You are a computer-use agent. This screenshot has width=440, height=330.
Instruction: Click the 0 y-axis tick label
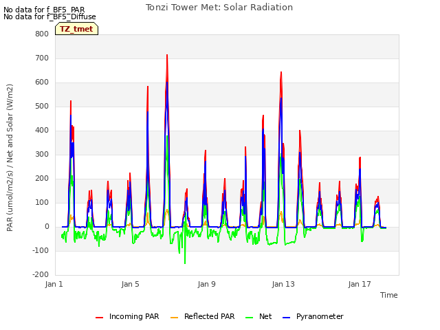pos(47,227)
